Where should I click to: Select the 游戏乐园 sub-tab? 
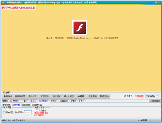coord(16,105)
